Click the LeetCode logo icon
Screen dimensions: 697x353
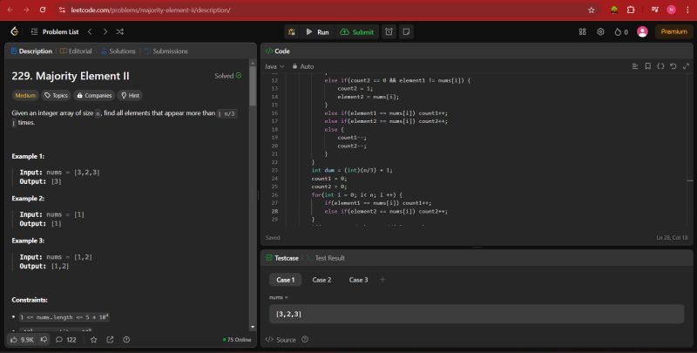(15, 31)
